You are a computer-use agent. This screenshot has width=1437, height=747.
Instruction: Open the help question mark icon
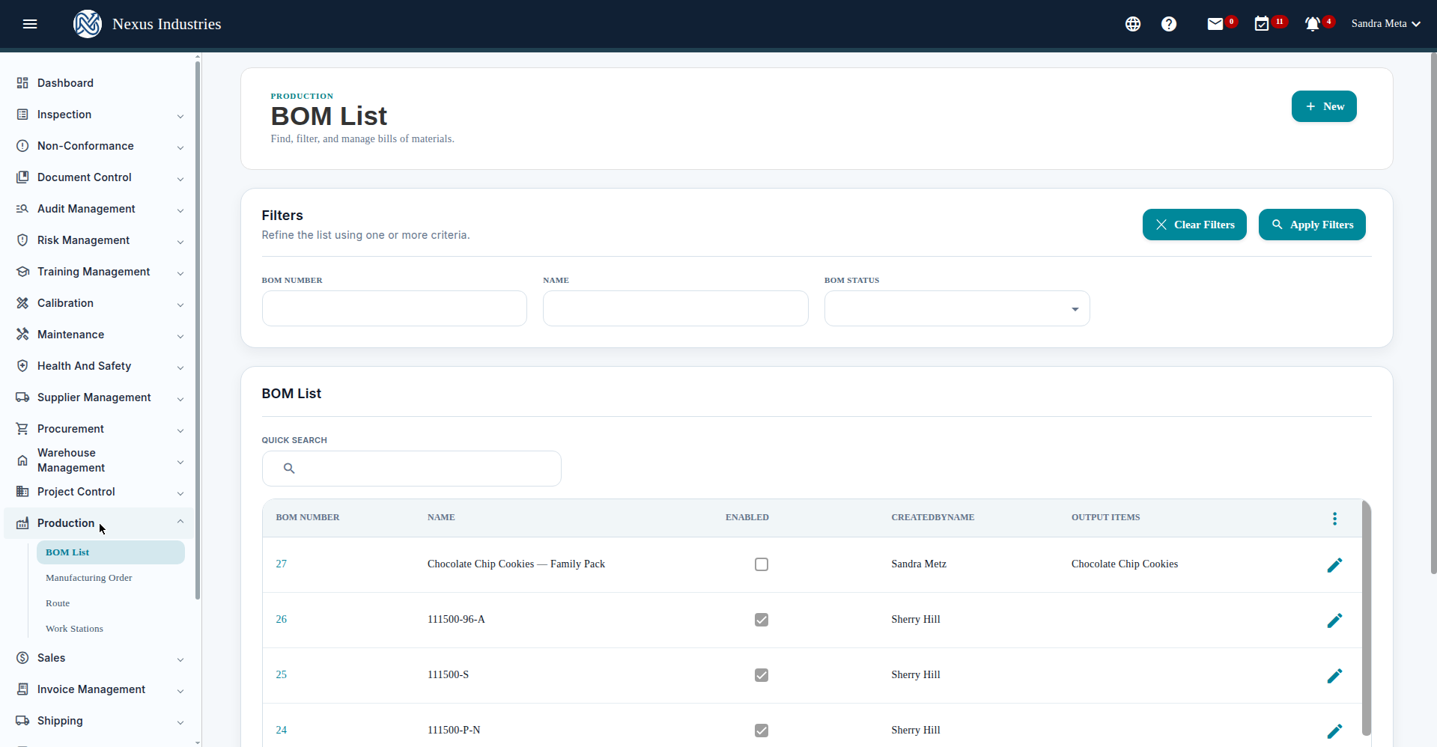click(x=1169, y=24)
